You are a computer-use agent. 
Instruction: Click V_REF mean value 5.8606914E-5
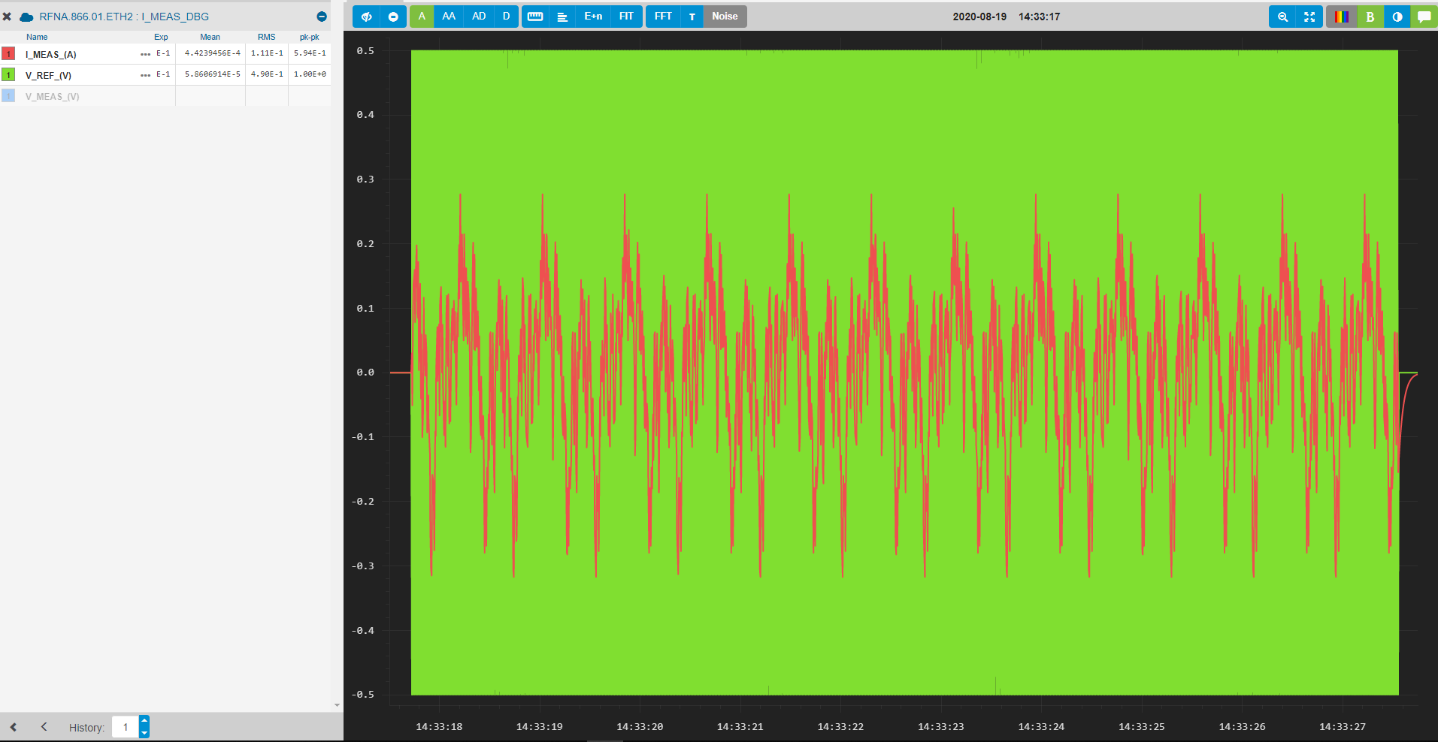pos(213,74)
